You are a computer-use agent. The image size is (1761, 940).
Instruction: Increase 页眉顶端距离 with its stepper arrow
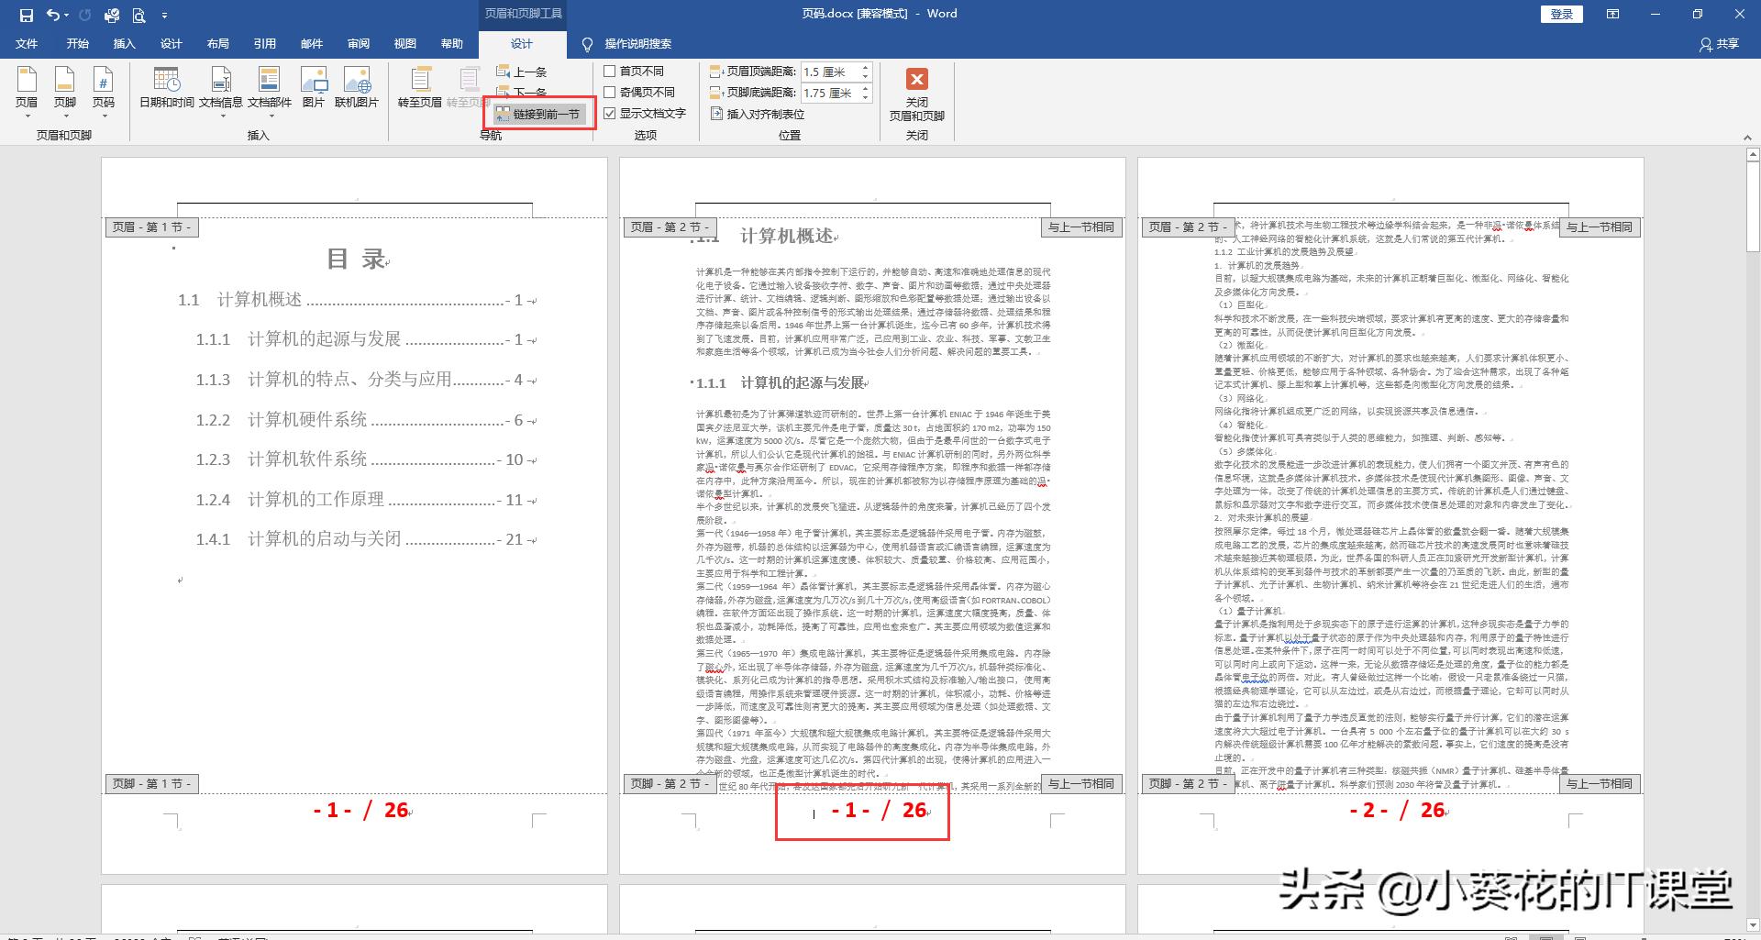point(865,67)
